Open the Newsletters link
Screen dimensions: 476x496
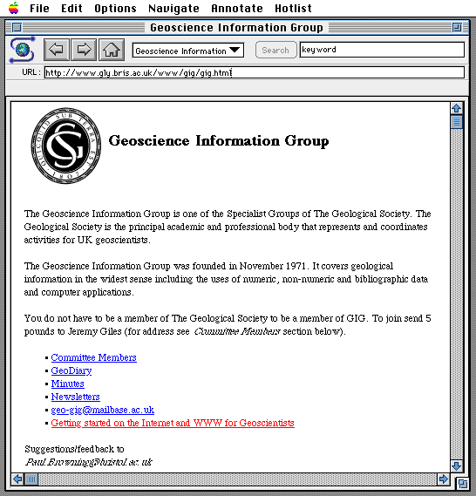click(76, 397)
